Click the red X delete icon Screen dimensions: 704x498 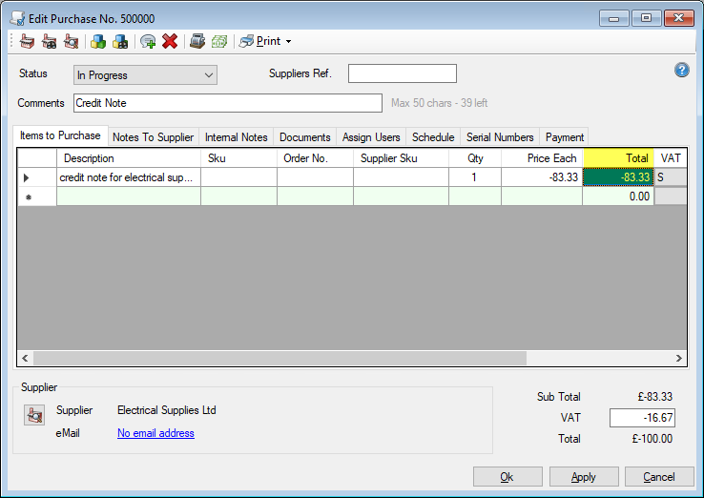(170, 41)
